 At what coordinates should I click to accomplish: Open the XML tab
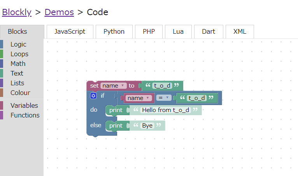240,32
